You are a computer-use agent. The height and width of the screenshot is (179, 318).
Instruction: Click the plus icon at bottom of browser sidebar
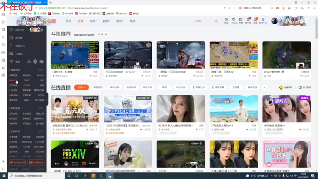tap(3, 161)
